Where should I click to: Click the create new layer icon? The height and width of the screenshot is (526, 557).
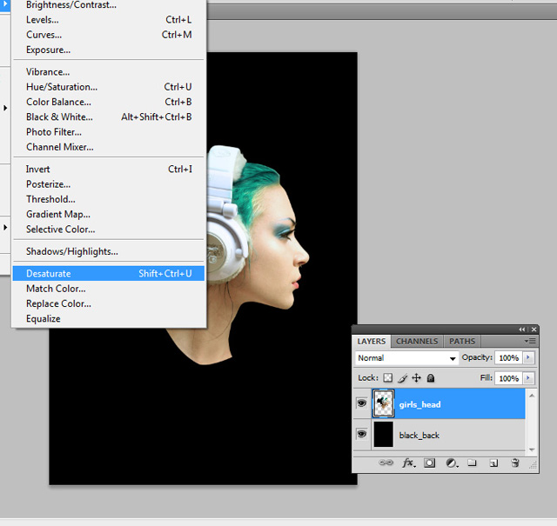(x=493, y=463)
